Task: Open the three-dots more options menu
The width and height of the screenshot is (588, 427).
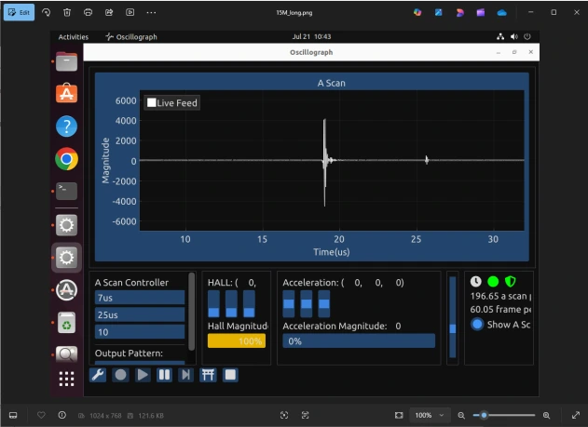Action: point(151,12)
